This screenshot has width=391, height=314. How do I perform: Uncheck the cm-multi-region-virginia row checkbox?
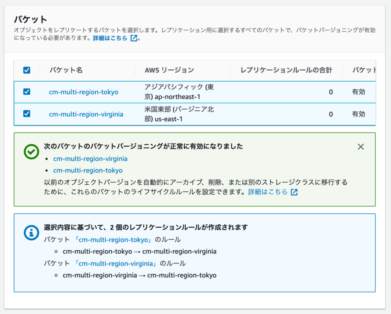(27, 113)
